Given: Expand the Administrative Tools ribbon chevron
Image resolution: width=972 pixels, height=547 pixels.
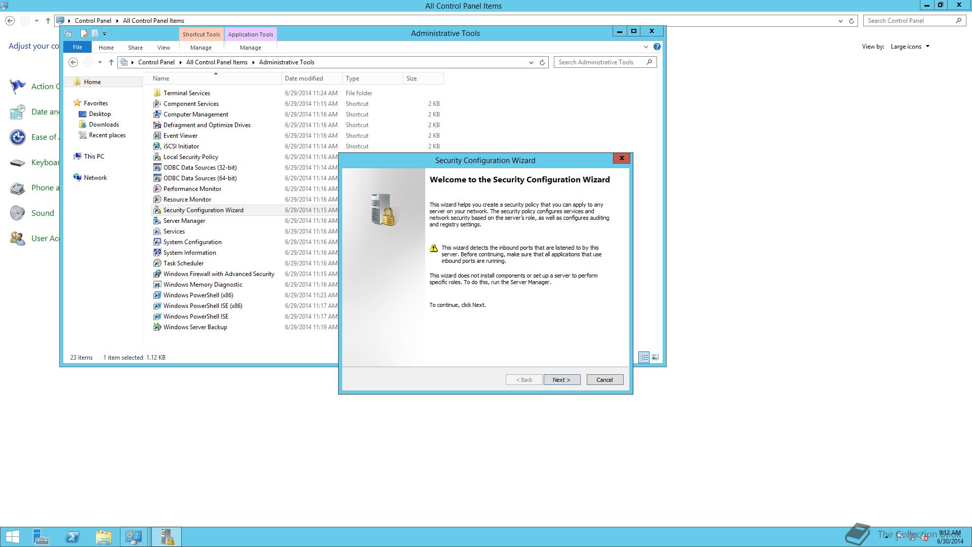Looking at the screenshot, I should pos(646,47).
